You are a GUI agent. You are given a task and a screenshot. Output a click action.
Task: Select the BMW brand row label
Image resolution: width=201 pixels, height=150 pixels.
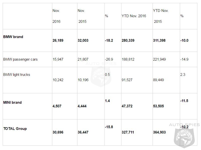[x=13, y=37]
